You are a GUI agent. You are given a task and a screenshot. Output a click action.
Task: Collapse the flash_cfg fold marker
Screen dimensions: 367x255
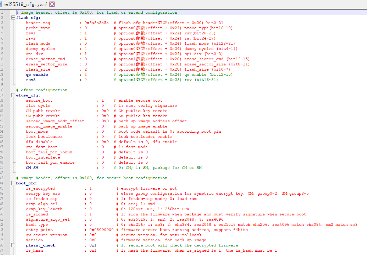tap(13, 18)
